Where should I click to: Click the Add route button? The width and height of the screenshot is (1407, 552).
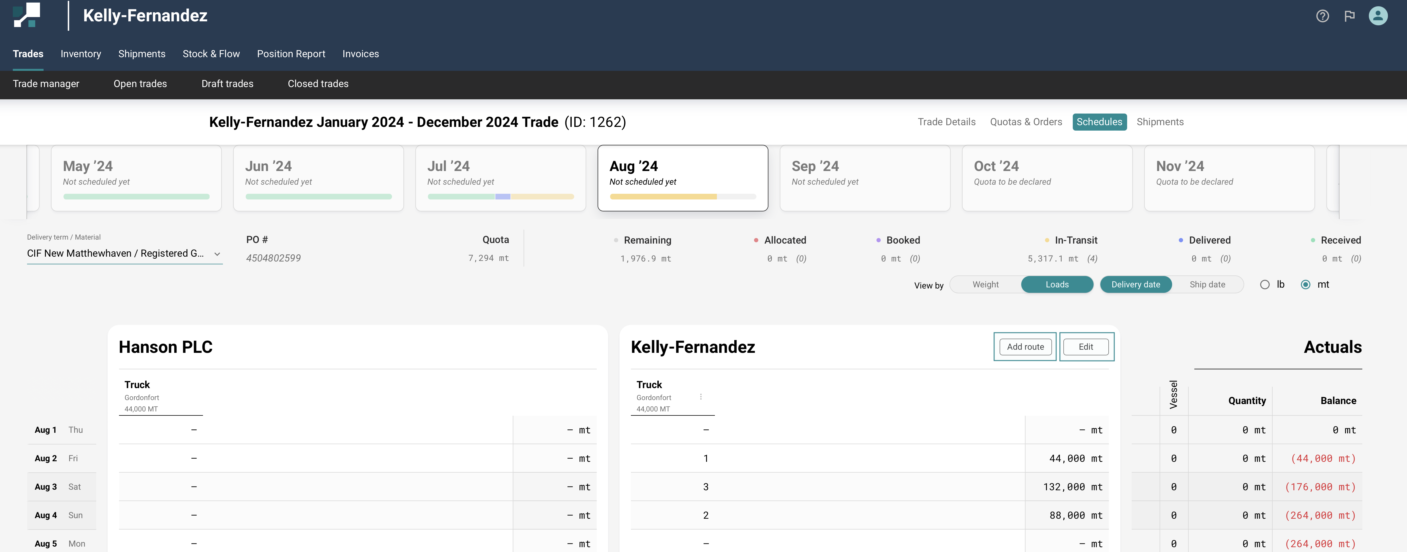click(1025, 347)
